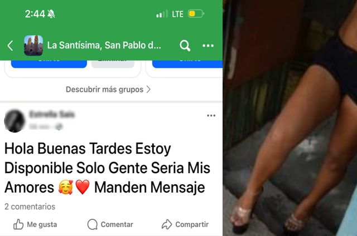
Task: Tap the left blue join button
Action: click(x=49, y=64)
